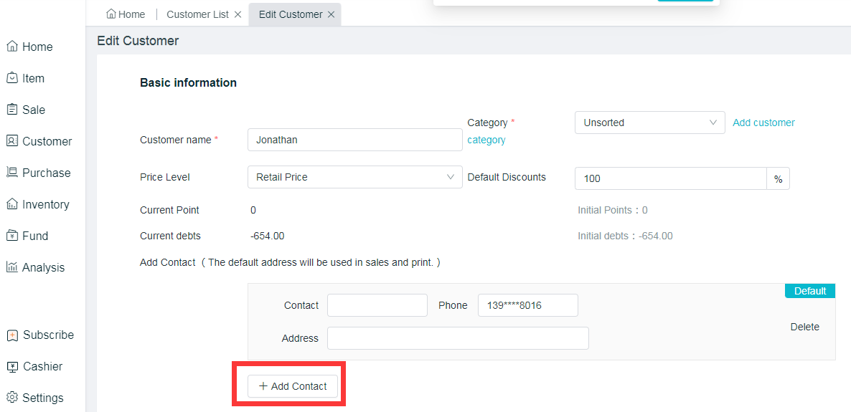
Task: Switch to the Customer List tab
Action: [197, 14]
